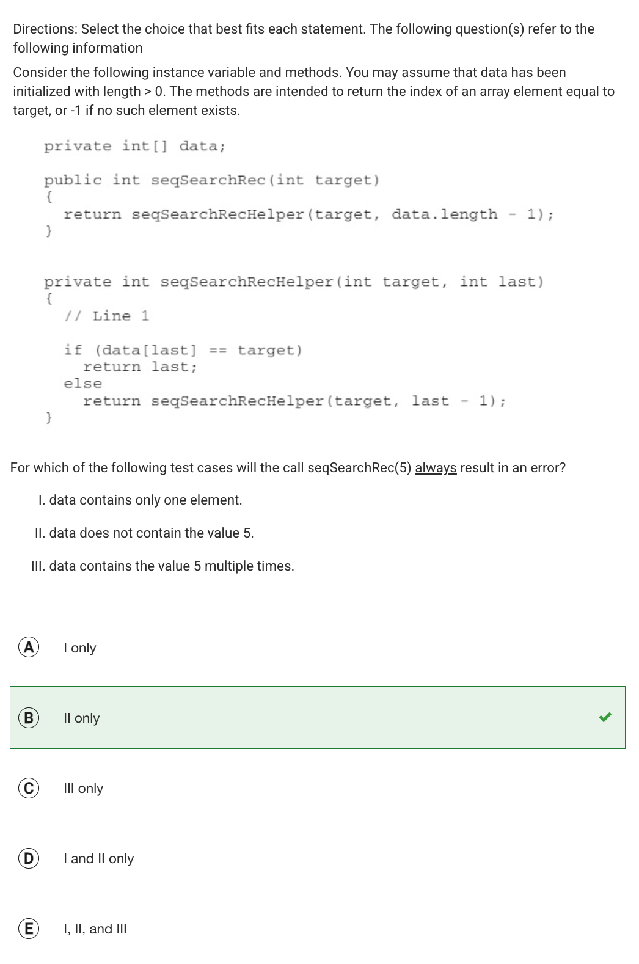639x964 pixels.
Task: Click the "I and II only" answer text
Action: [x=98, y=858]
